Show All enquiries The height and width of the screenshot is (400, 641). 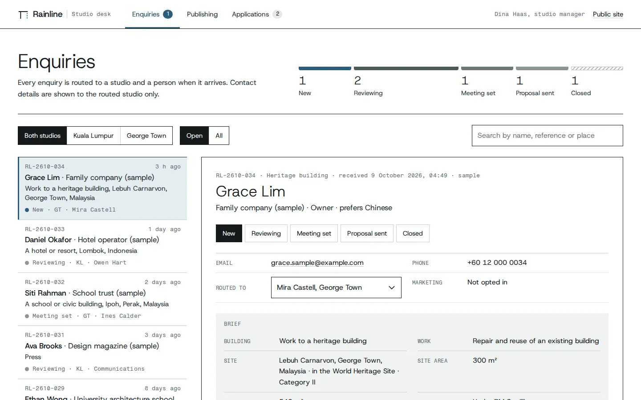[219, 136]
